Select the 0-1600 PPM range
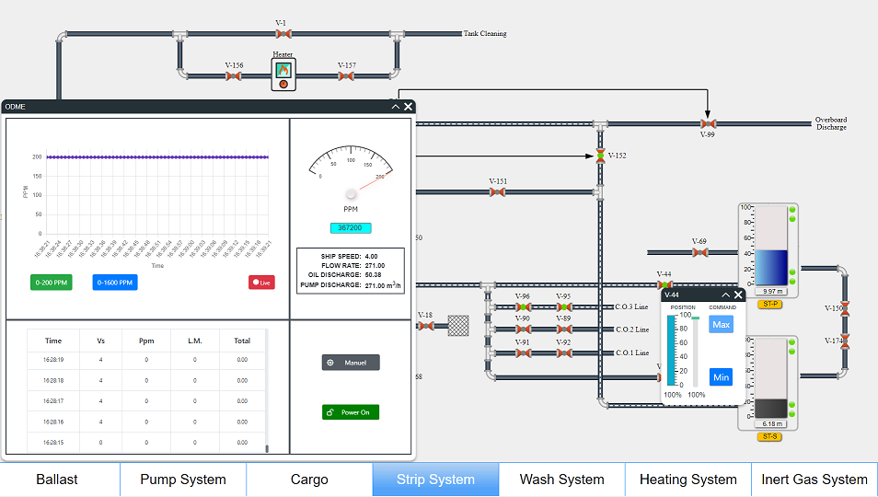This screenshot has width=878, height=497. (x=115, y=283)
